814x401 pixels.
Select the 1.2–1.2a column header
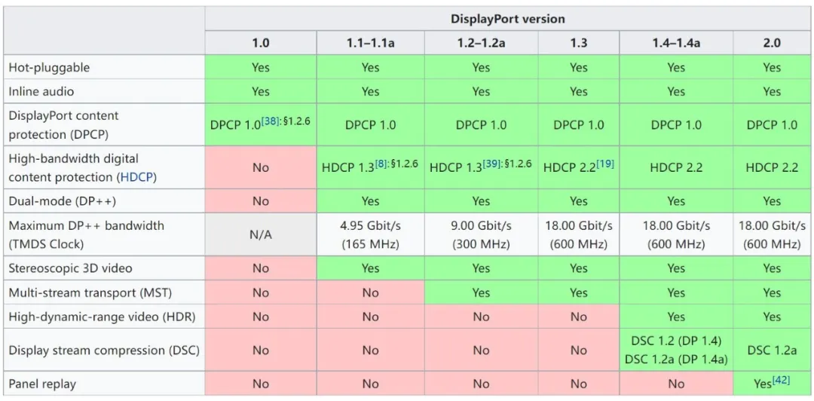[x=481, y=43]
